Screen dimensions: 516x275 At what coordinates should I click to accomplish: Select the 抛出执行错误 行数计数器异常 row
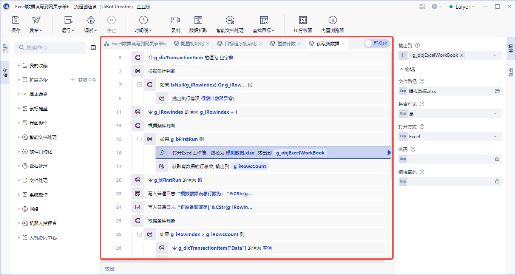(x=273, y=98)
